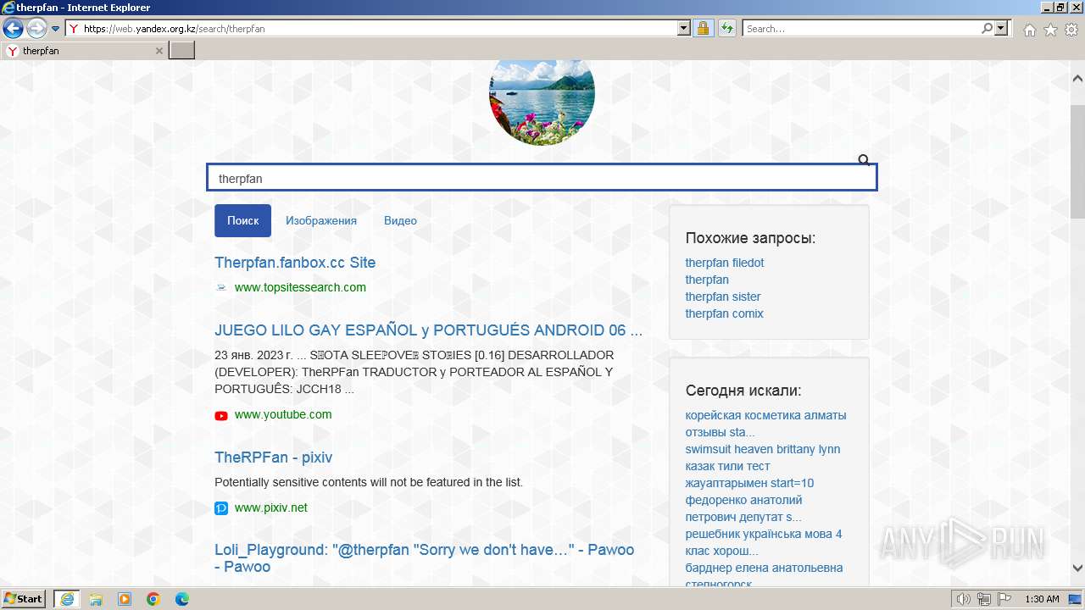Select the related query reading only therpfan
Viewport: 1085px width, 610px height.
click(707, 280)
